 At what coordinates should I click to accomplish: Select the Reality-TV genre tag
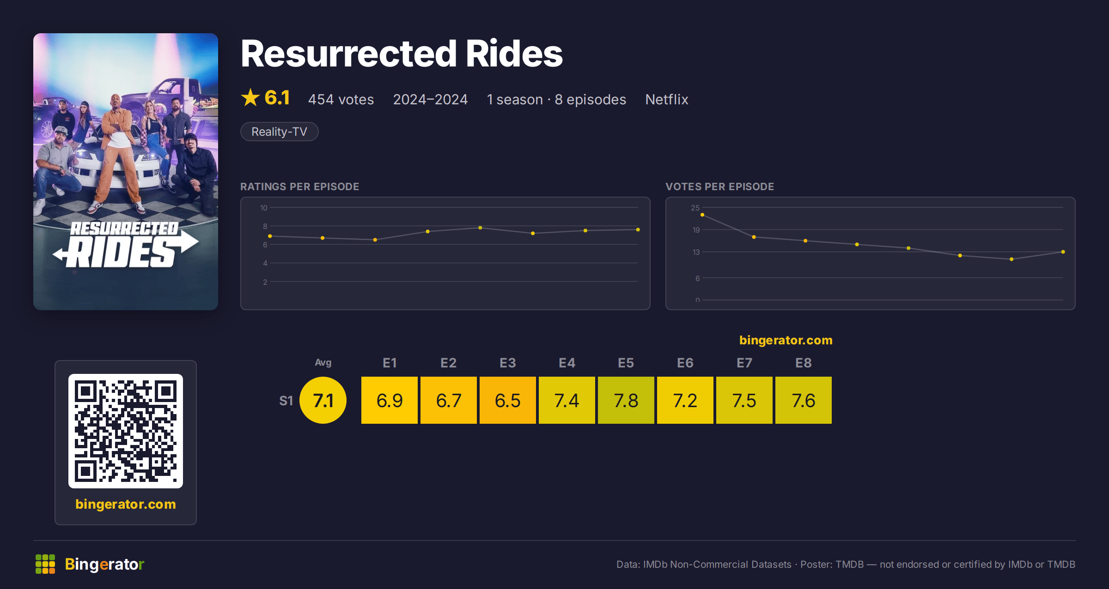pos(280,132)
